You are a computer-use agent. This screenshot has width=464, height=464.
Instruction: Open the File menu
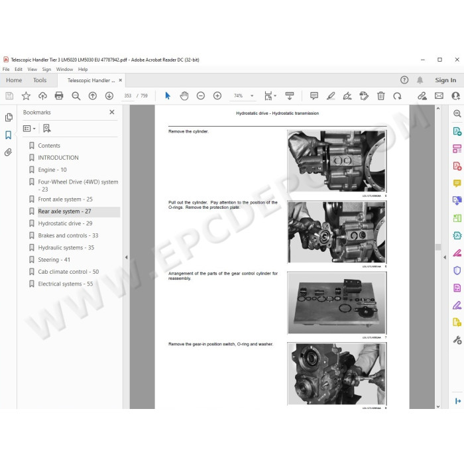coord(6,69)
